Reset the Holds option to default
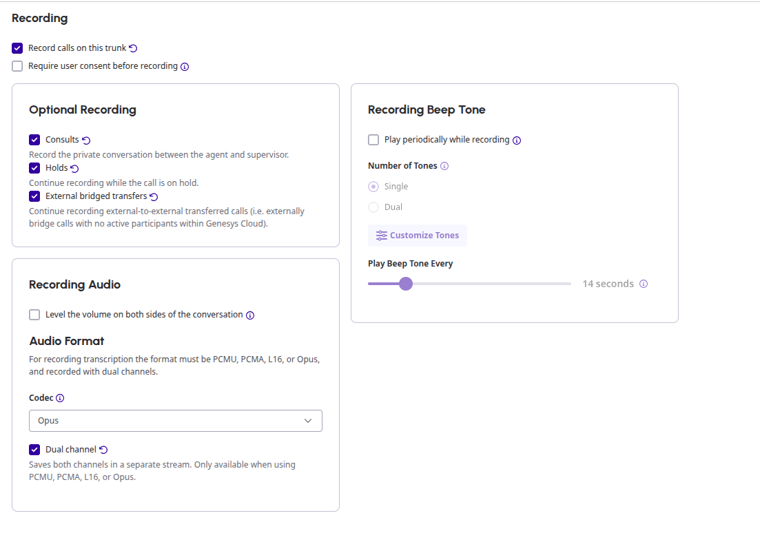760x553 pixels. (x=74, y=169)
